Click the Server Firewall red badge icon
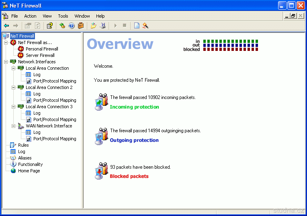Image resolution: width=307 pixels, height=216 pixels. (x=21, y=55)
